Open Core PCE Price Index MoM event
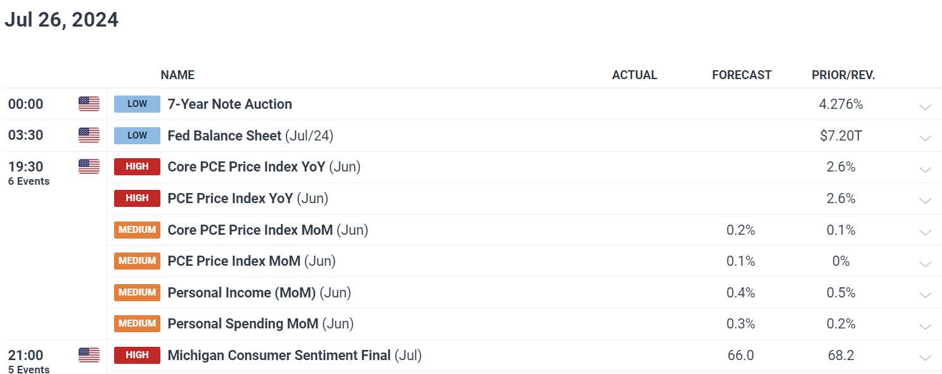The image size is (942, 374). point(268,230)
